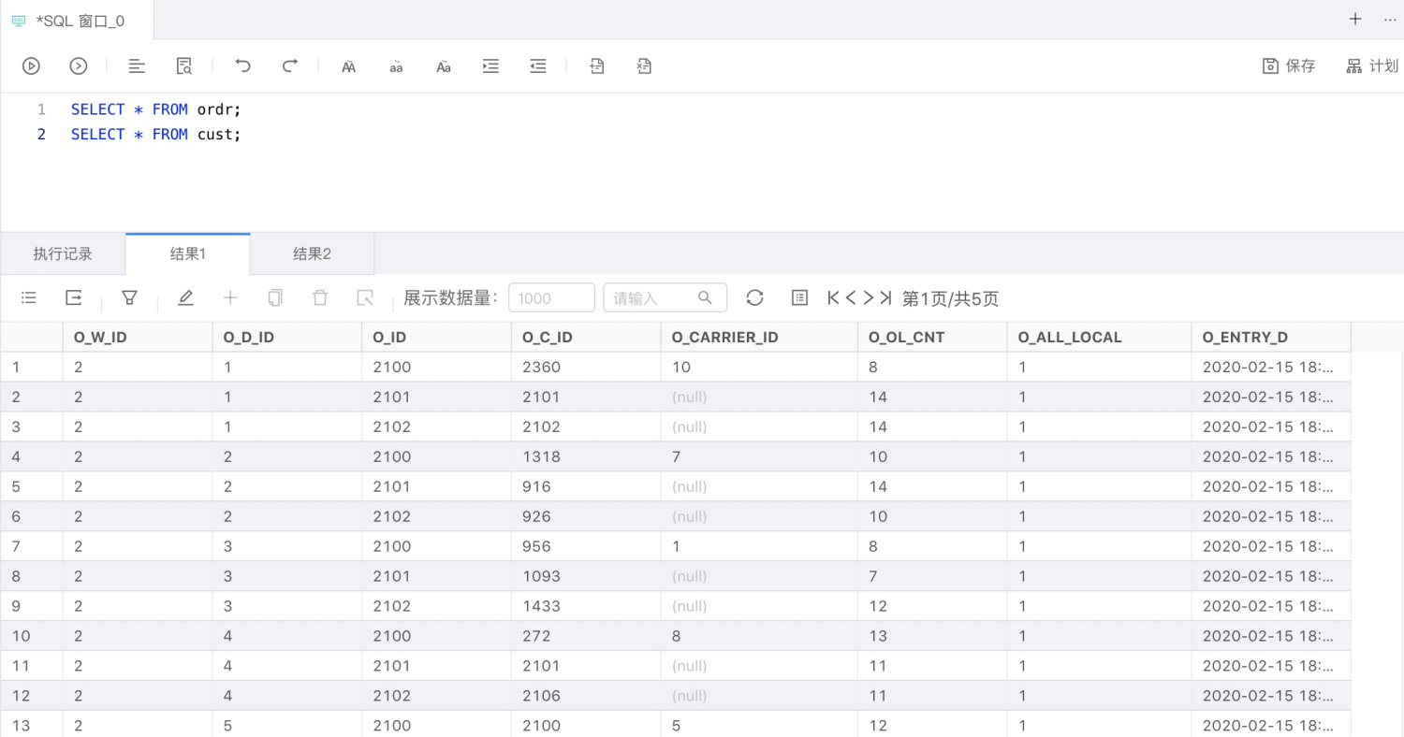Screen dimensions: 1404x737
Task: Open find and replace in the editor
Action: (184, 65)
